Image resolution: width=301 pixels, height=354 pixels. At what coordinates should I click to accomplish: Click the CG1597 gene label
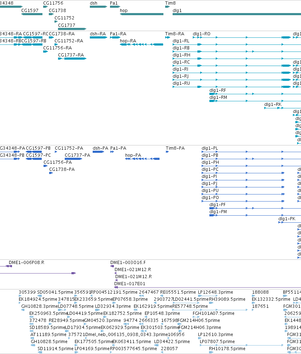(30, 10)
